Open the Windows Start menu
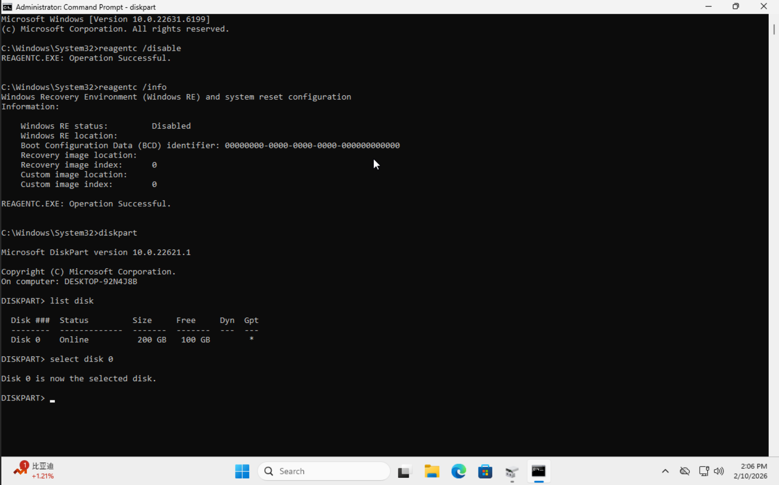The width and height of the screenshot is (779, 485). tap(242, 471)
